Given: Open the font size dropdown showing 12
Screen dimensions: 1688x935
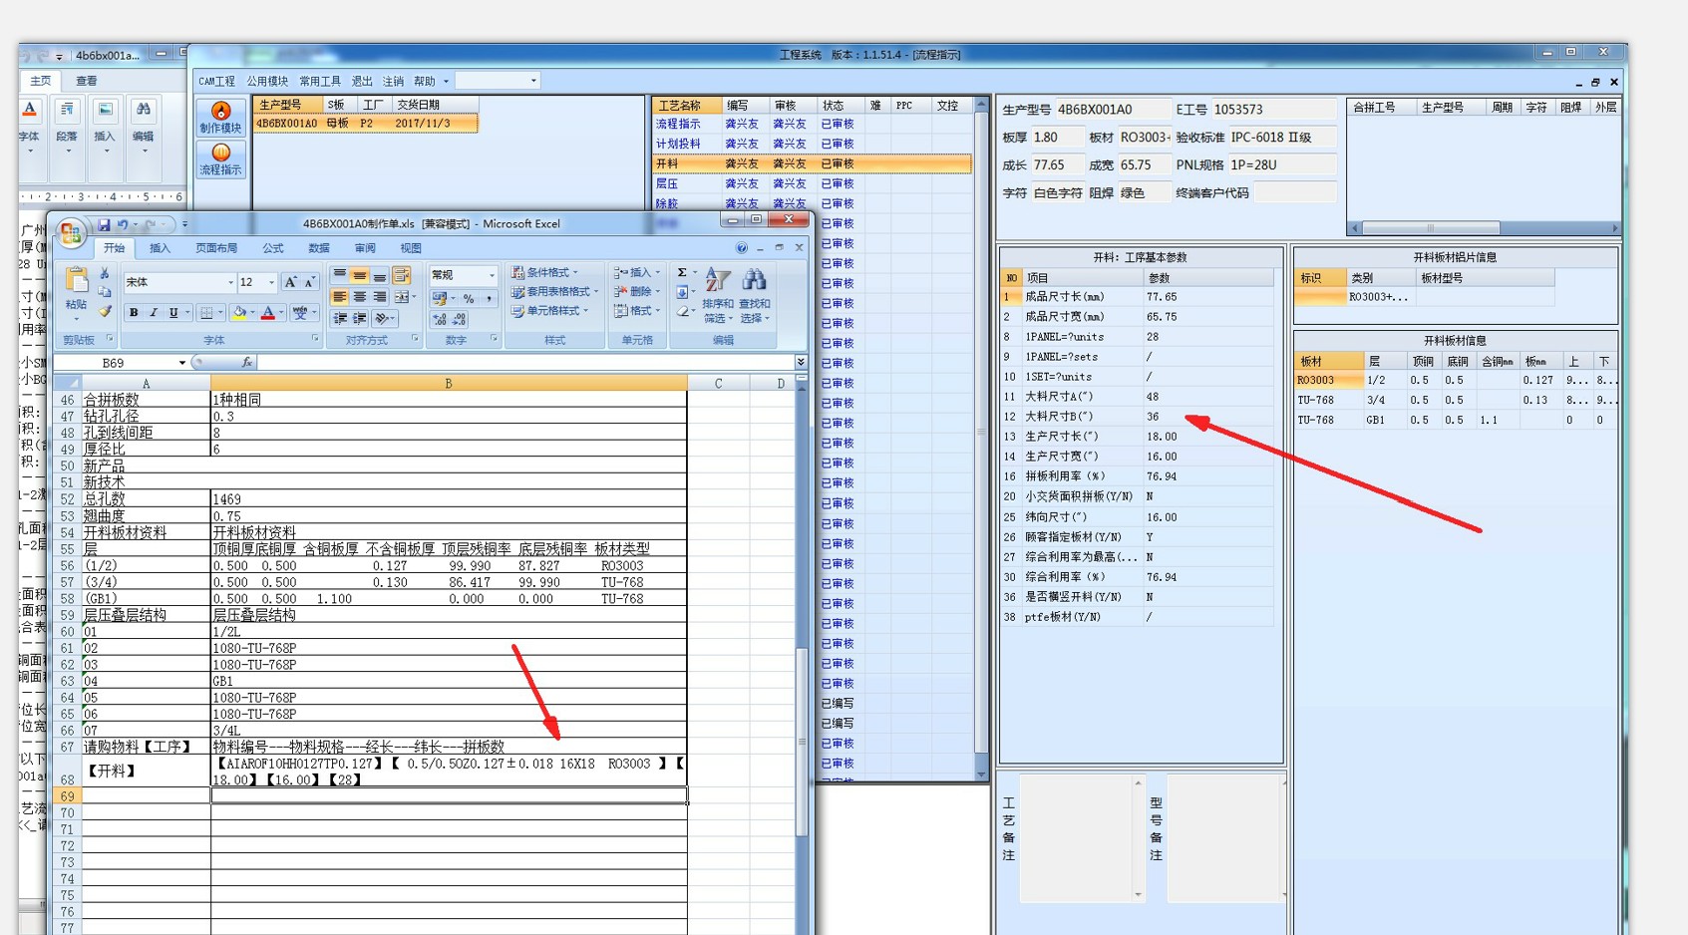Looking at the screenshot, I should pyautogui.click(x=271, y=283).
